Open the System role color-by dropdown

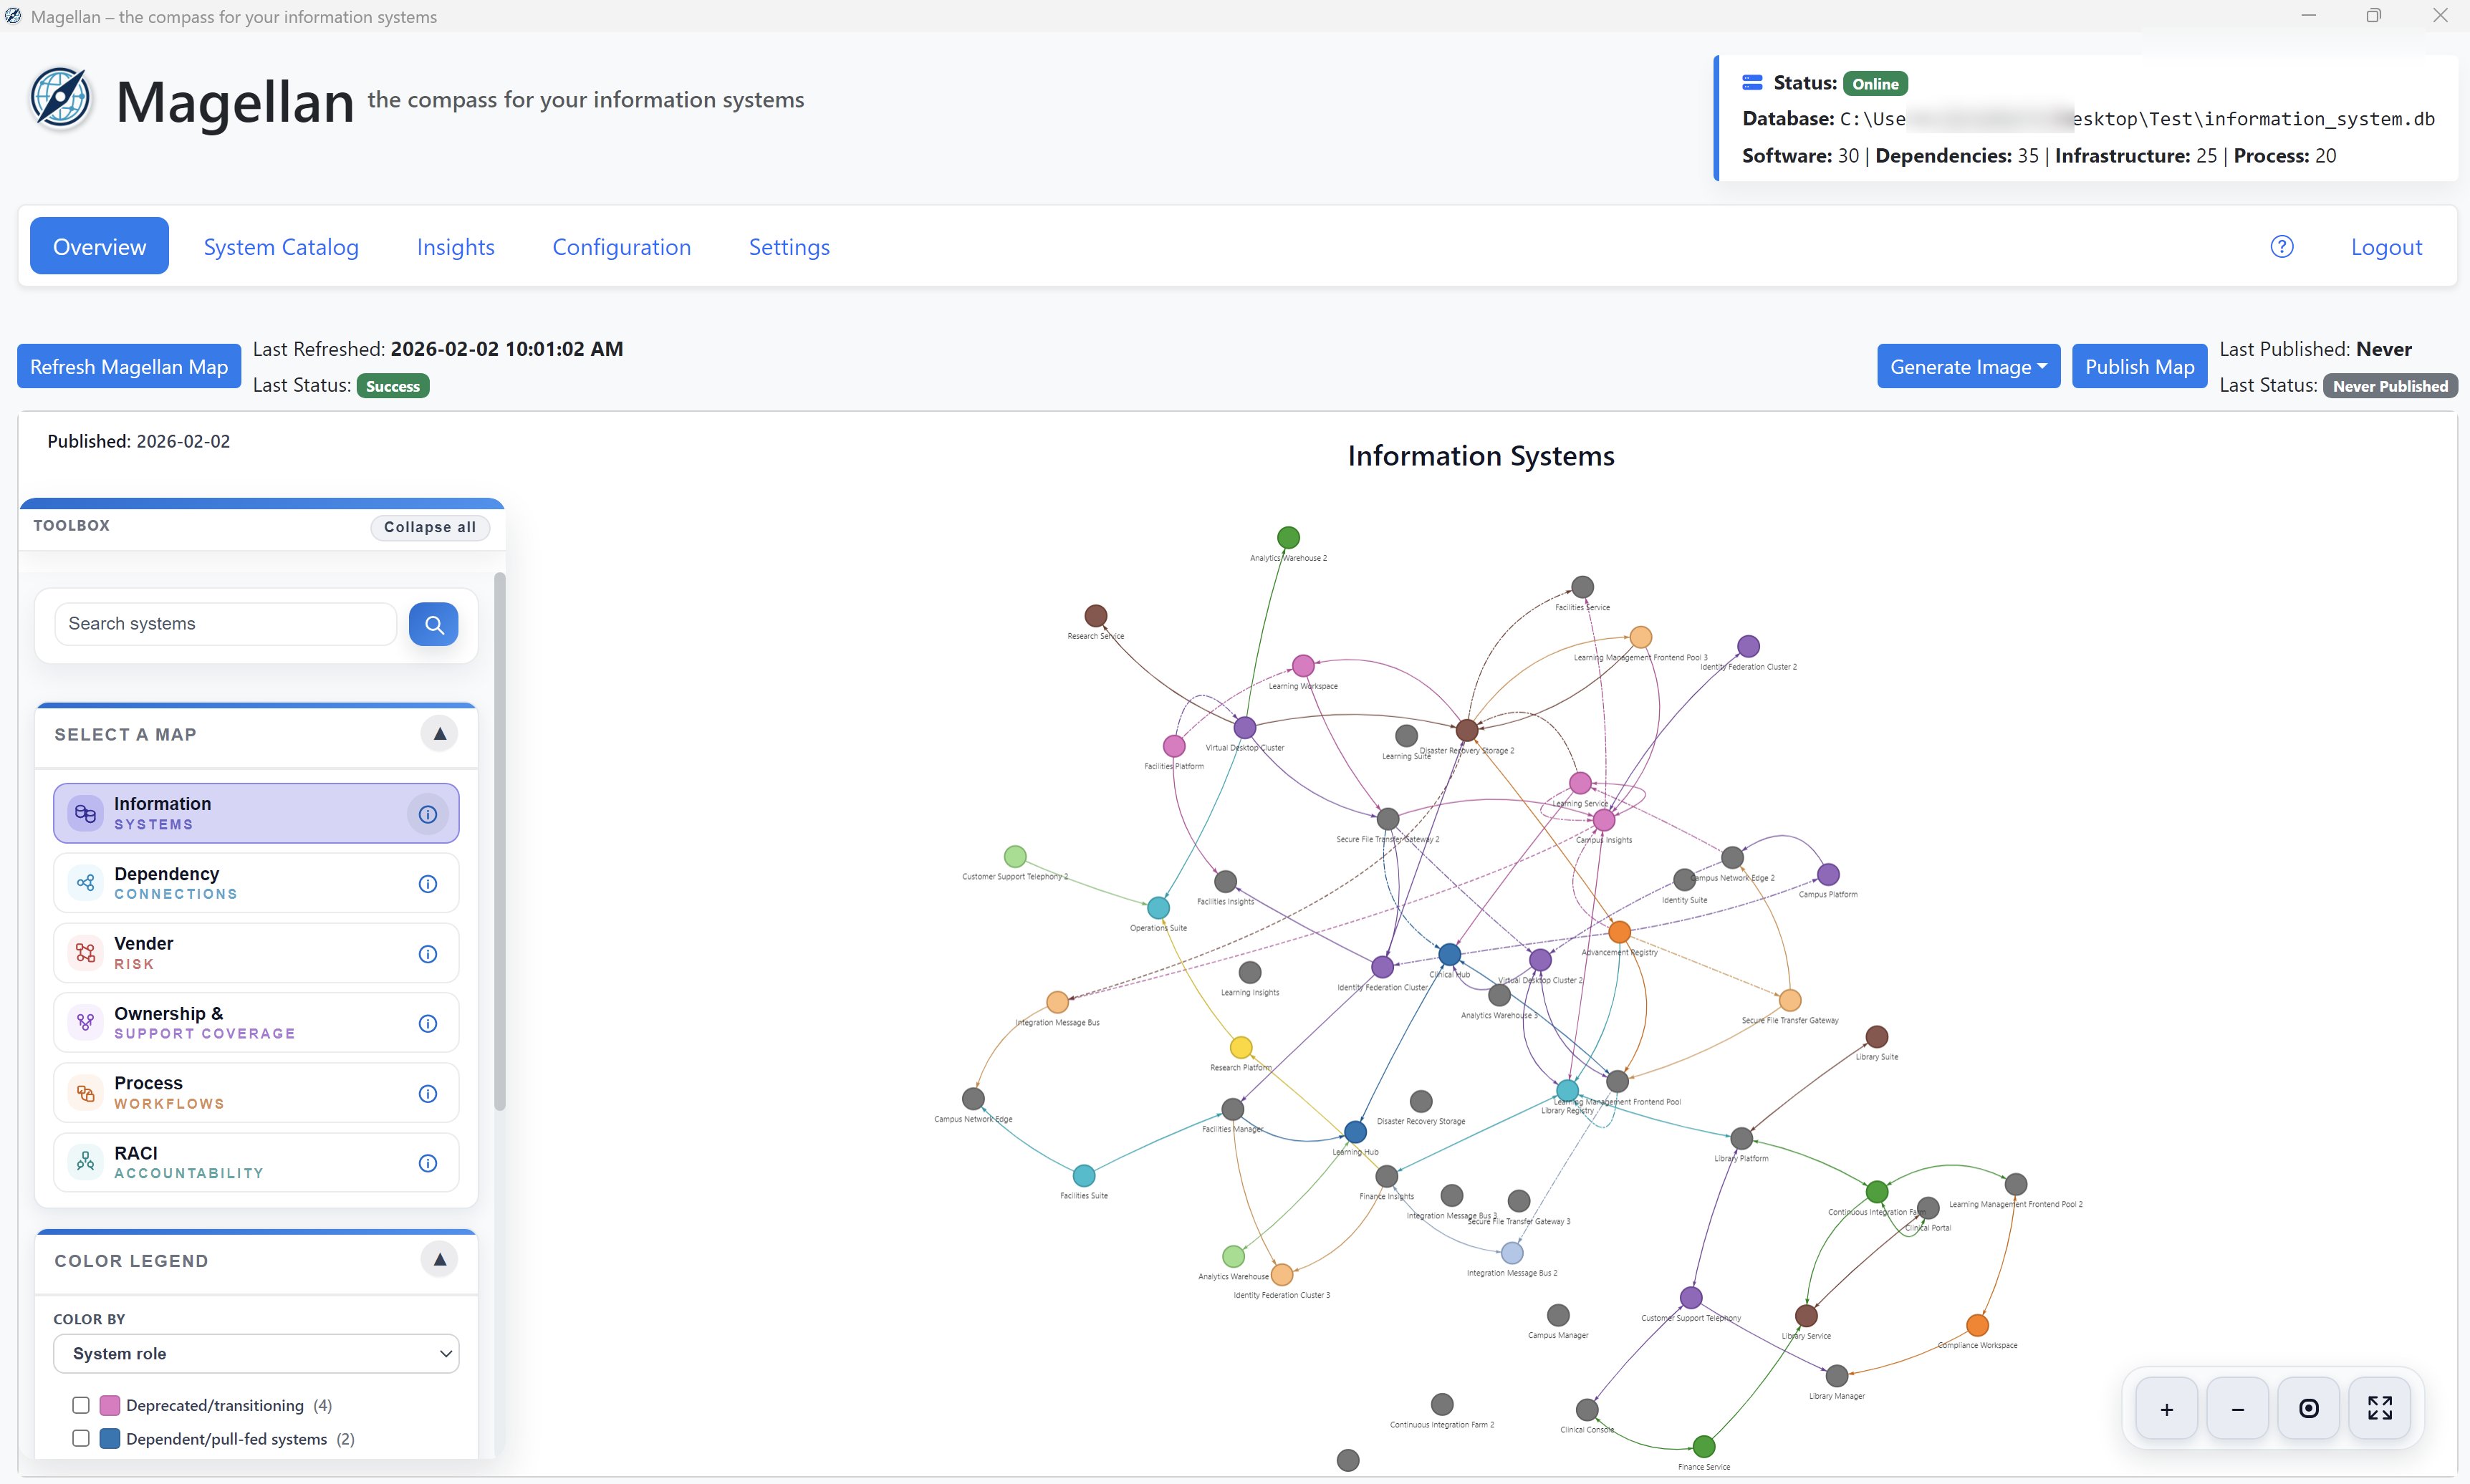tap(256, 1353)
